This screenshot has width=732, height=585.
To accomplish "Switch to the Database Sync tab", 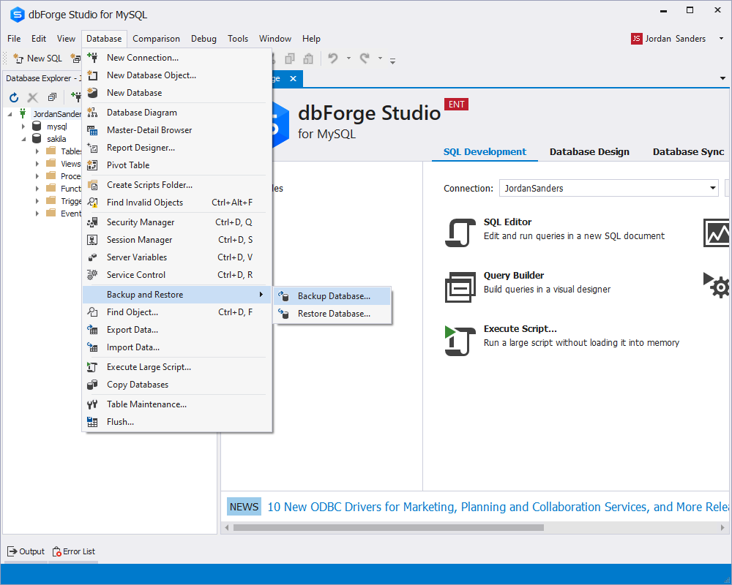I will pos(688,151).
